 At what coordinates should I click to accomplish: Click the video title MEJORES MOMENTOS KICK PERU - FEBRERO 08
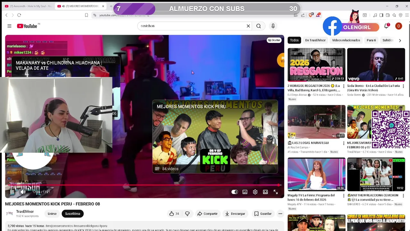point(53,204)
